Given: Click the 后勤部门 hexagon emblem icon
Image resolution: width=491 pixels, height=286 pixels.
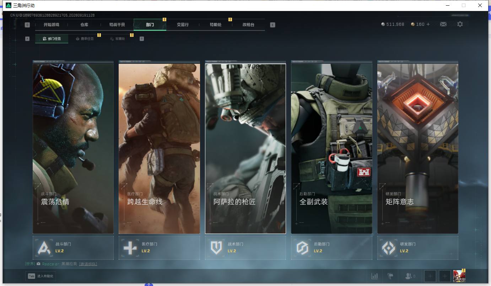Looking at the screenshot, I should tap(302, 248).
